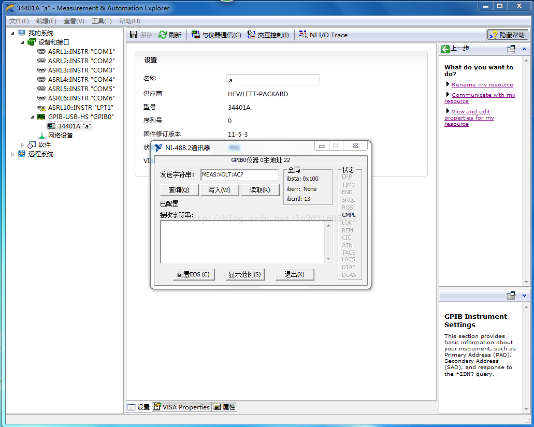Viewport: 534px width, 427px height.
Task: Switch to the VISA Properties tab
Action: tap(181, 407)
